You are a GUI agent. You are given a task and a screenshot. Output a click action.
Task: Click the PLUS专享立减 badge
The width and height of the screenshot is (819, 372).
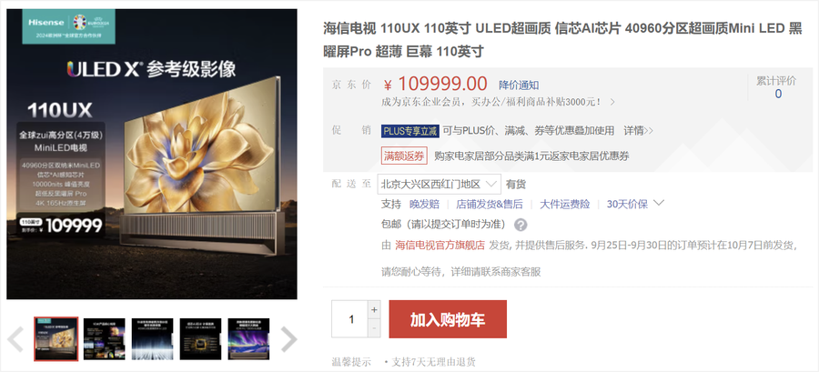(x=410, y=131)
